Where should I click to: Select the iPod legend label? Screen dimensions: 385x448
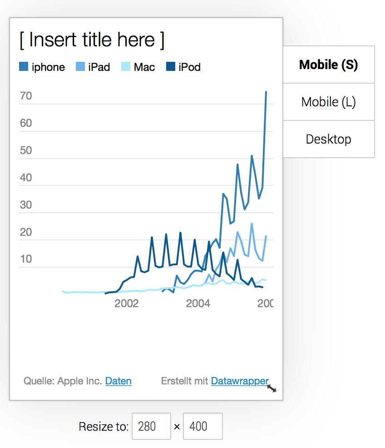[x=189, y=67]
